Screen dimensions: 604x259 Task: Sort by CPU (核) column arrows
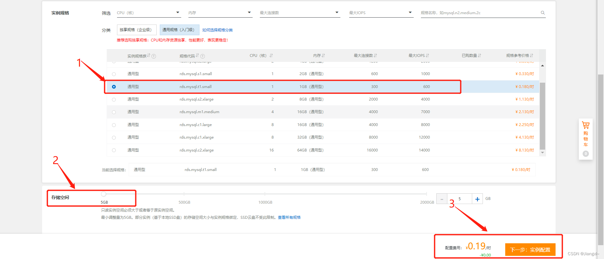coord(271,56)
